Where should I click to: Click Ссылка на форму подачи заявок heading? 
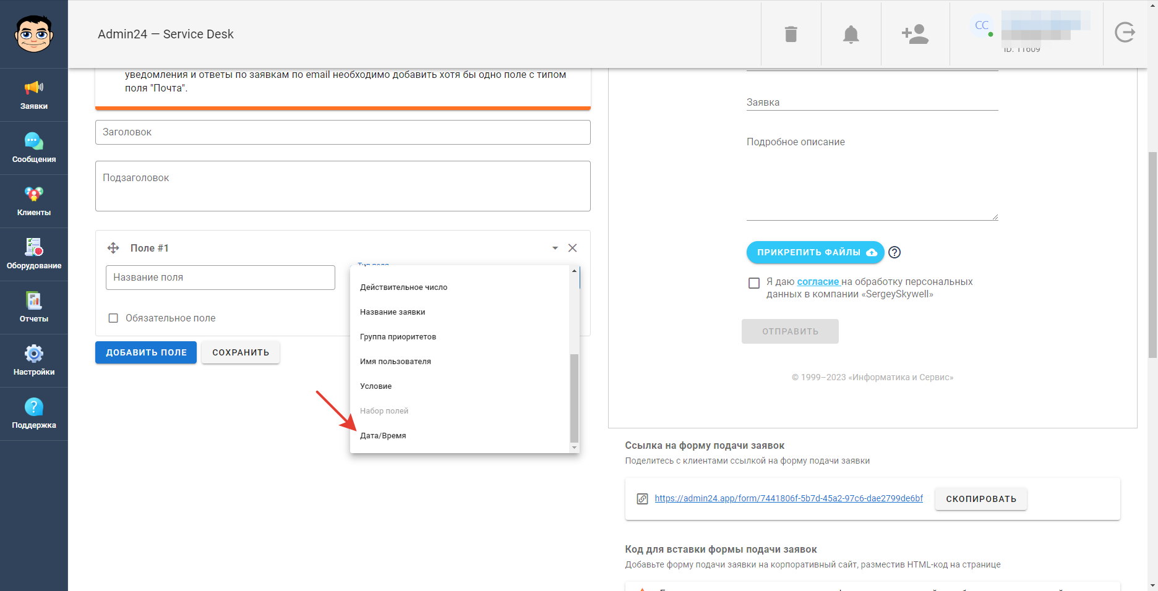click(705, 446)
